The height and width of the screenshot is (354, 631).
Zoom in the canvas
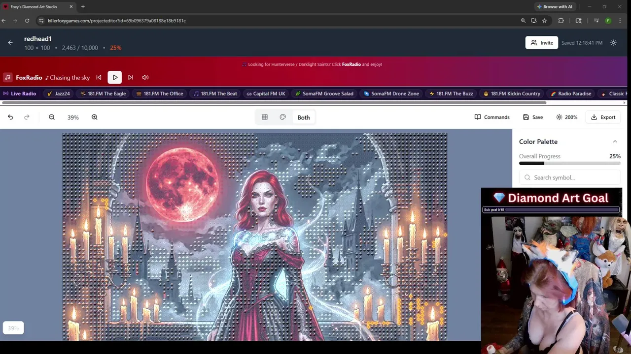tap(94, 117)
